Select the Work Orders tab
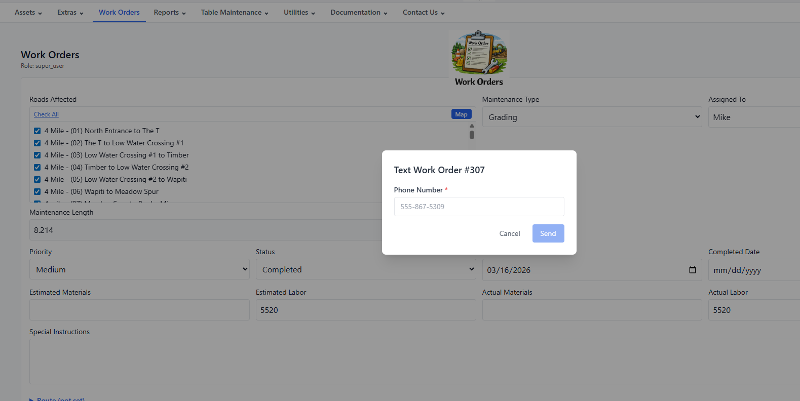800x401 pixels. [119, 12]
